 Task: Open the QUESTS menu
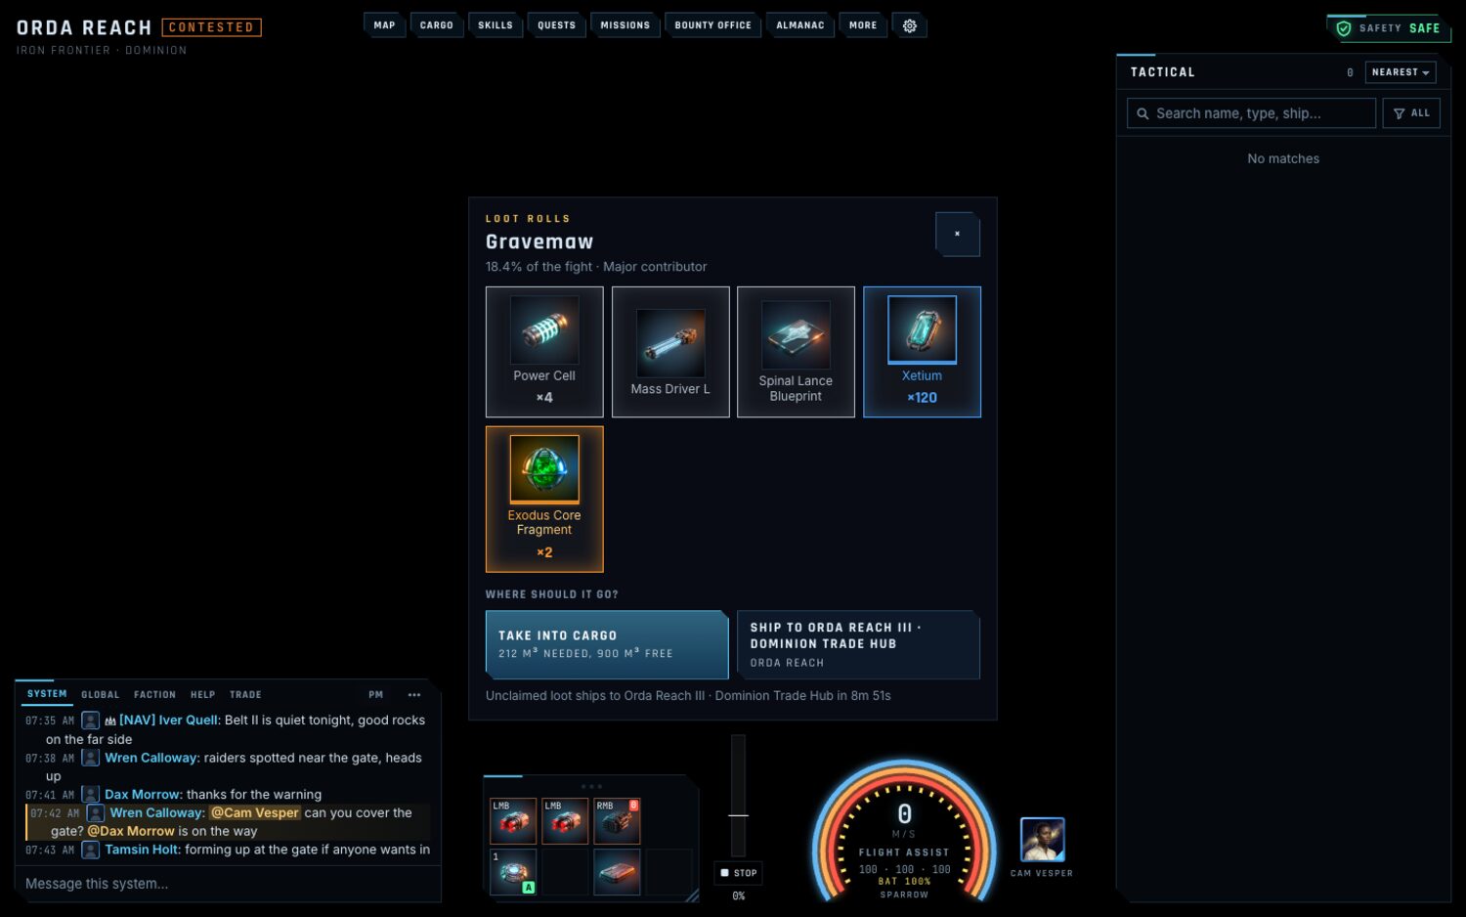pyautogui.click(x=556, y=25)
